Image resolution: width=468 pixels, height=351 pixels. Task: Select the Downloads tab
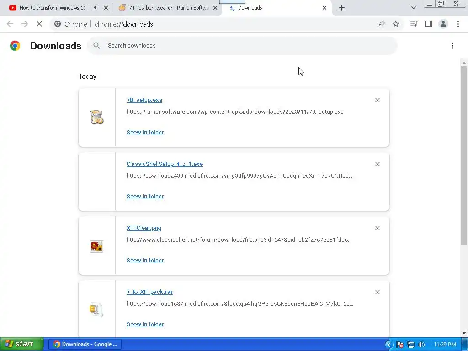click(x=277, y=8)
